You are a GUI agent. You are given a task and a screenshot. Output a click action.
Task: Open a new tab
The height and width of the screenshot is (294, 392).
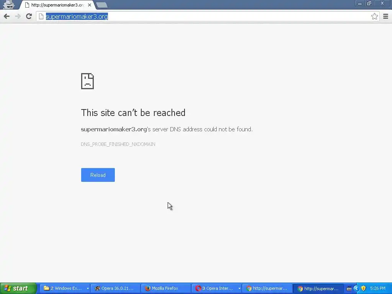(x=102, y=5)
